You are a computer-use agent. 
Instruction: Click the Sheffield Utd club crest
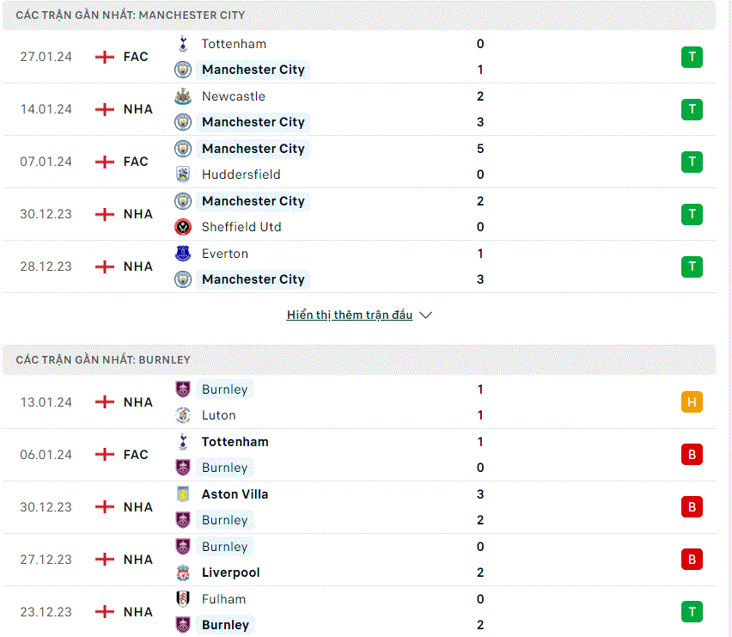click(183, 227)
